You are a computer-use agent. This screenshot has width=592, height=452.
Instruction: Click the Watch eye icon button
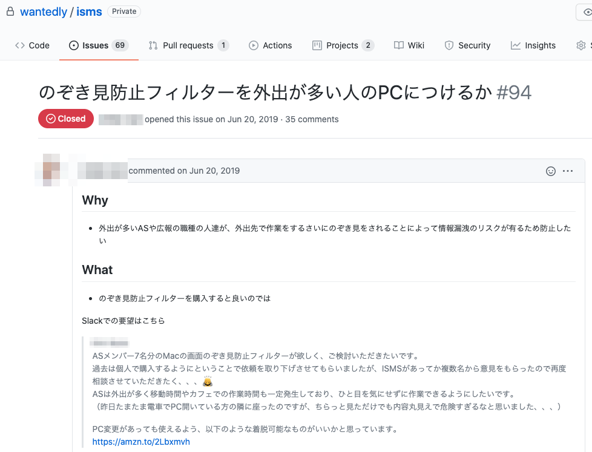click(x=587, y=12)
